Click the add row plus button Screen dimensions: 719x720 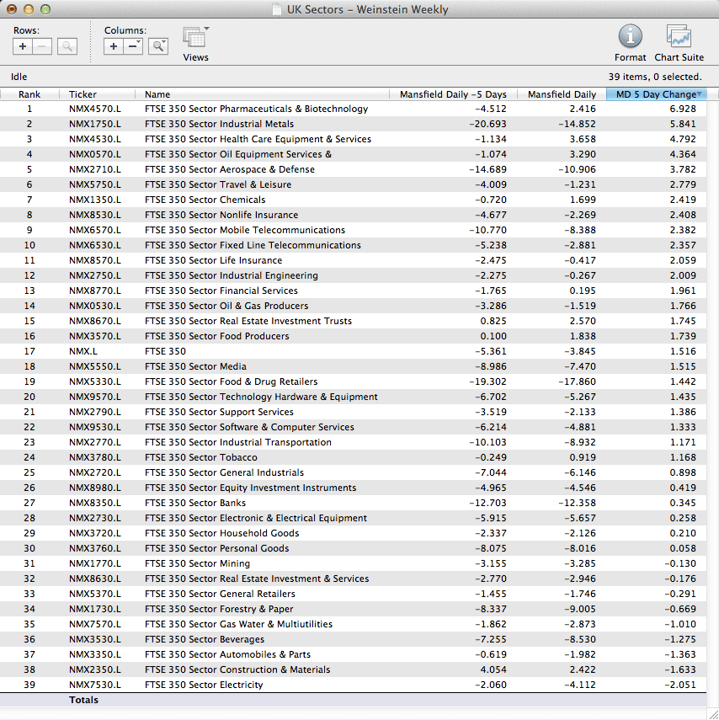[23, 46]
